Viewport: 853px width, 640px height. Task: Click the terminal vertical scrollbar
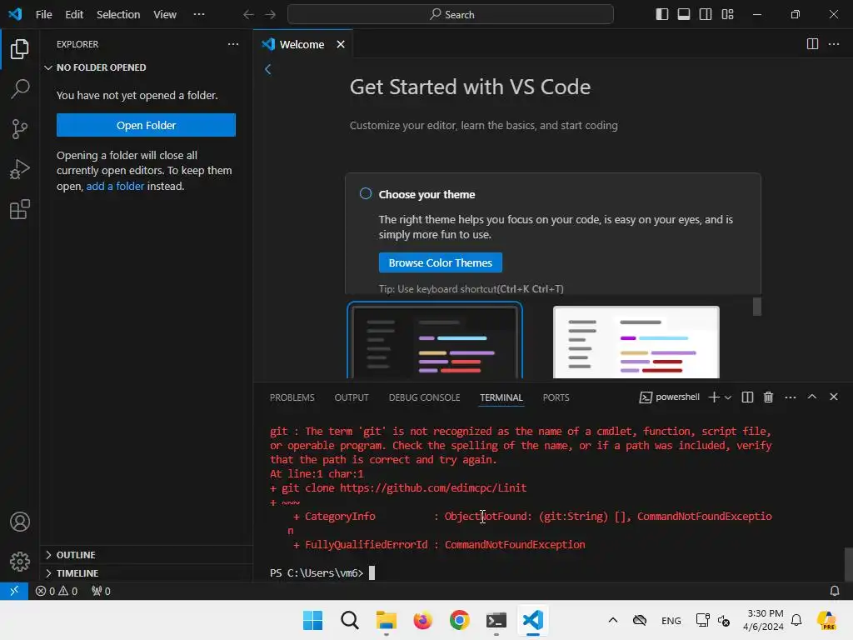848,564
